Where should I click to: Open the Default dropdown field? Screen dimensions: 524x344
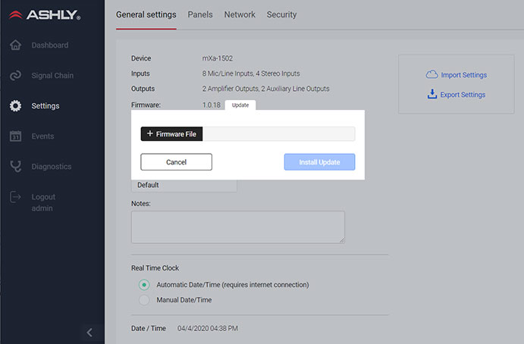coord(184,185)
